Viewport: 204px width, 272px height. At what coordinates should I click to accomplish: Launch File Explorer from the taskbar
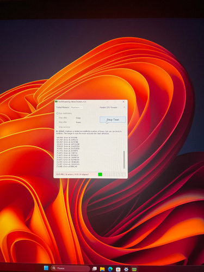click(x=102, y=269)
